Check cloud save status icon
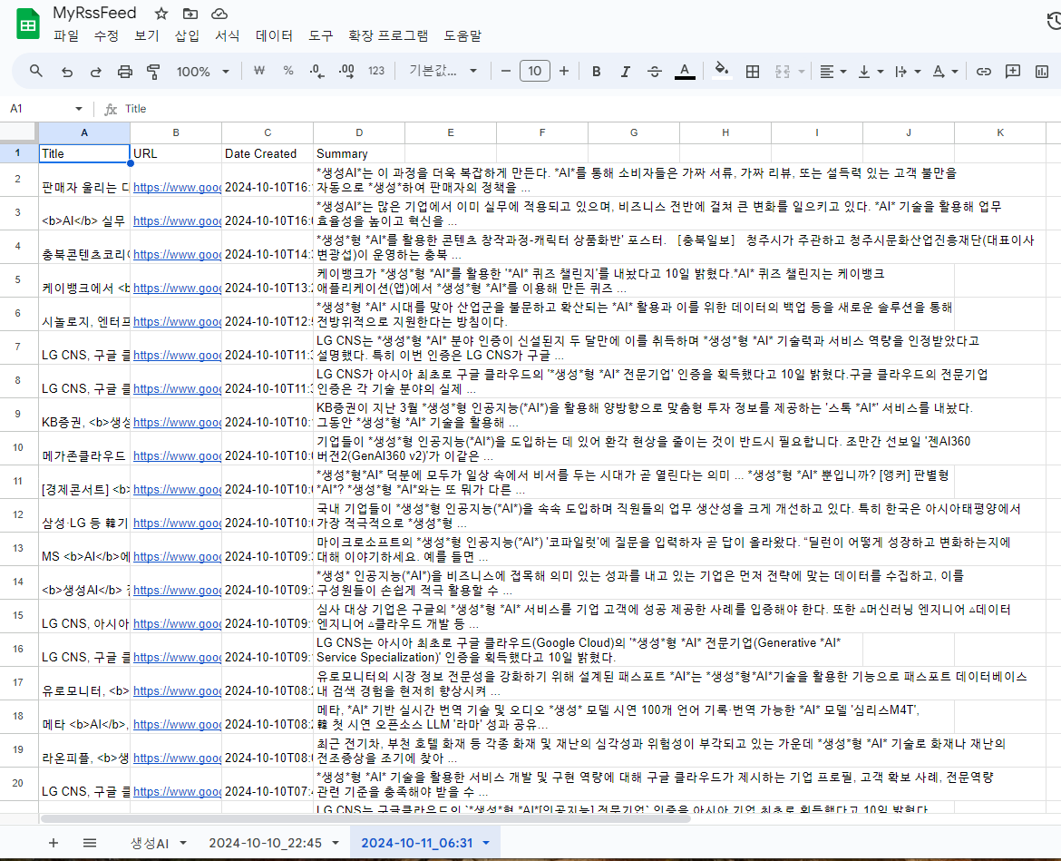This screenshot has width=1061, height=861. pyautogui.click(x=219, y=14)
